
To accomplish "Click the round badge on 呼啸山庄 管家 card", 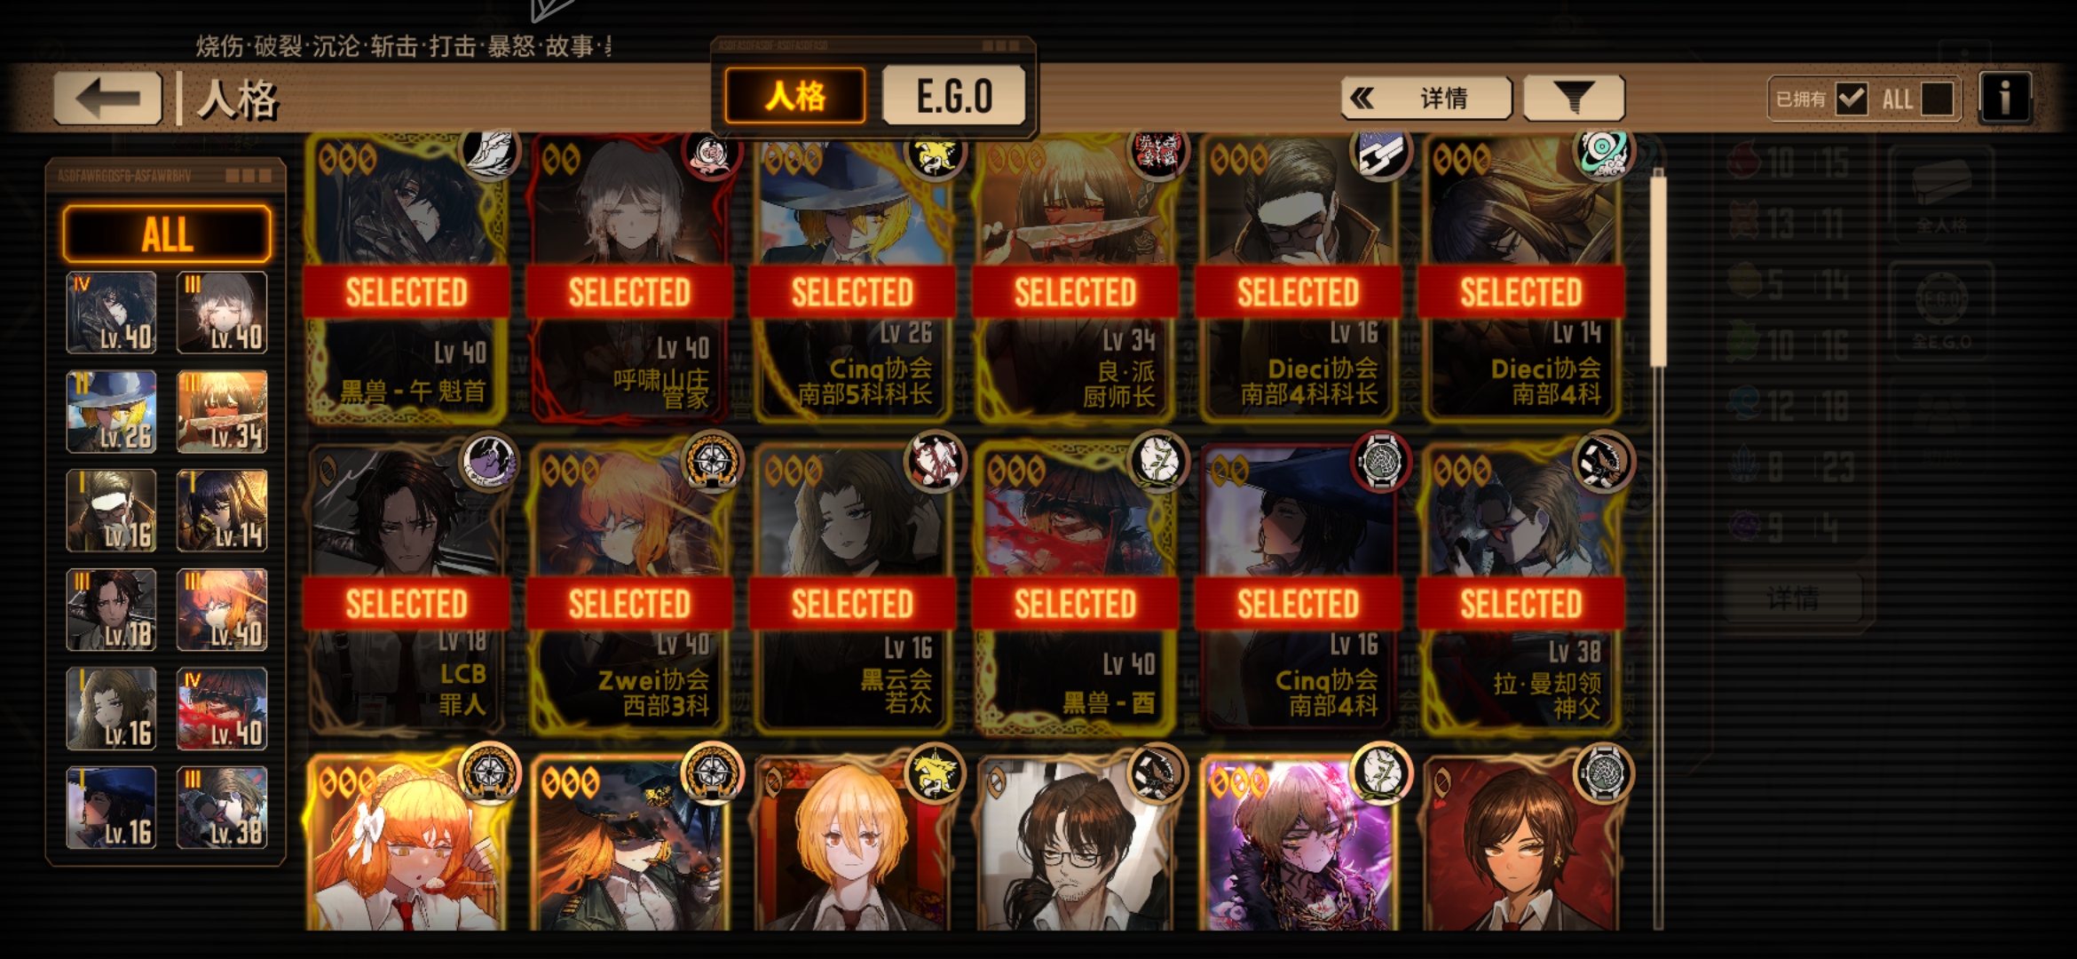I will (x=712, y=155).
